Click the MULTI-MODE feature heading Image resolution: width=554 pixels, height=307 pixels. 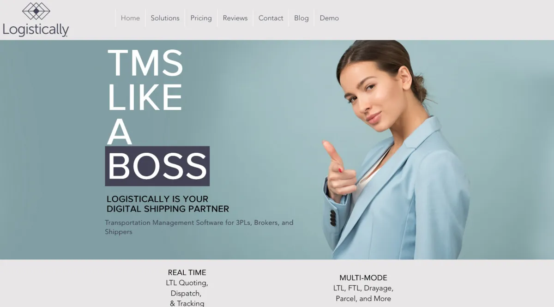point(363,278)
